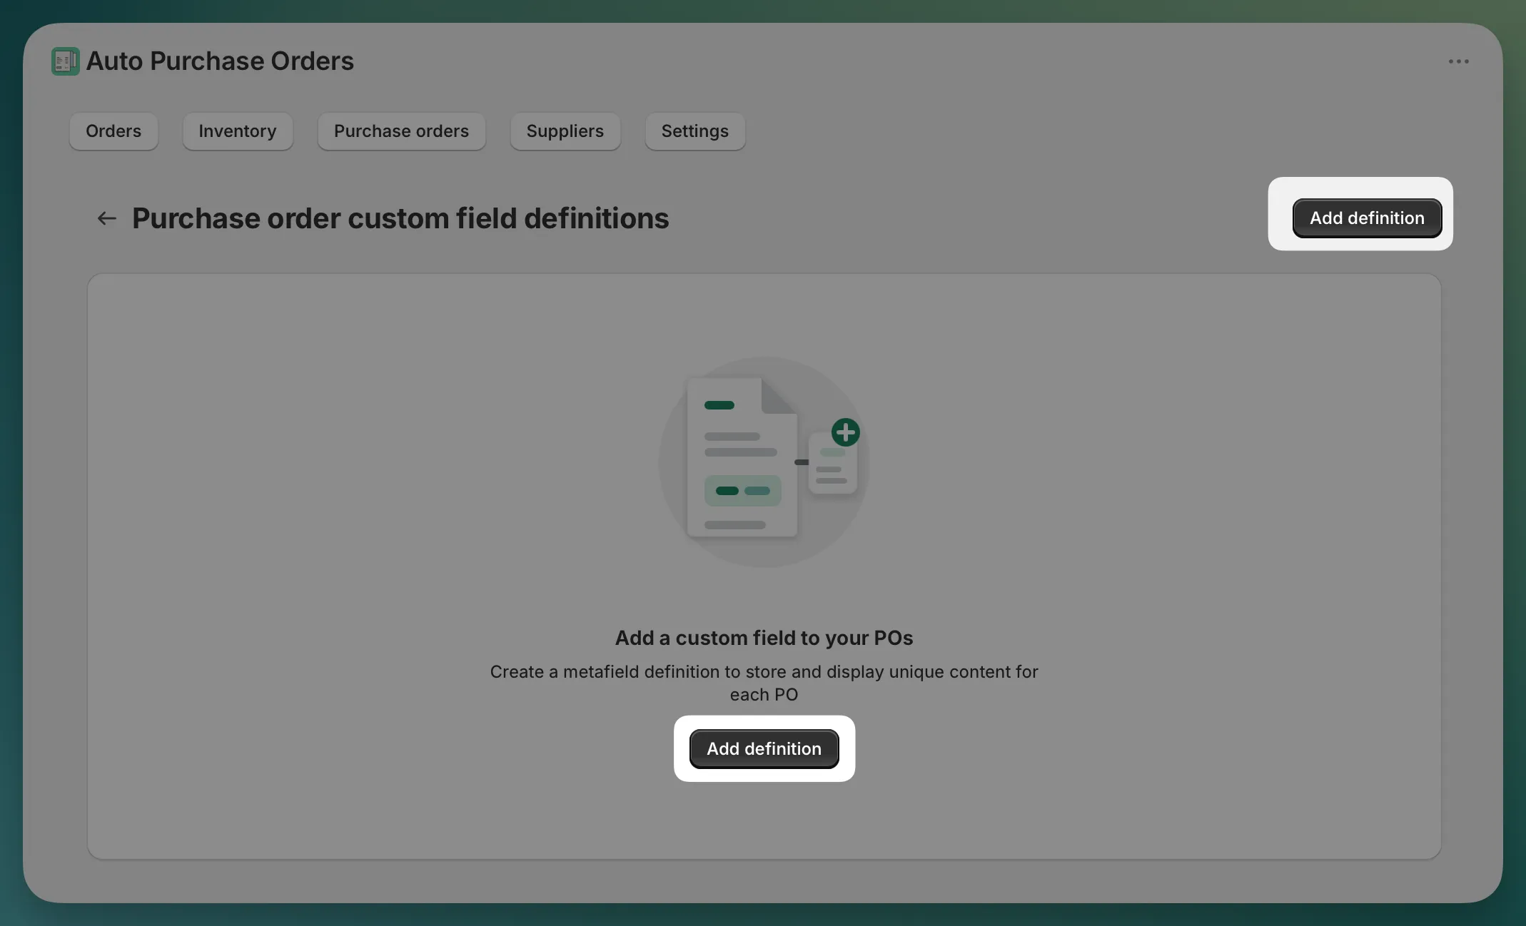1526x926 pixels.
Task: Click 'Add a custom field to your POs' text
Action: click(764, 638)
